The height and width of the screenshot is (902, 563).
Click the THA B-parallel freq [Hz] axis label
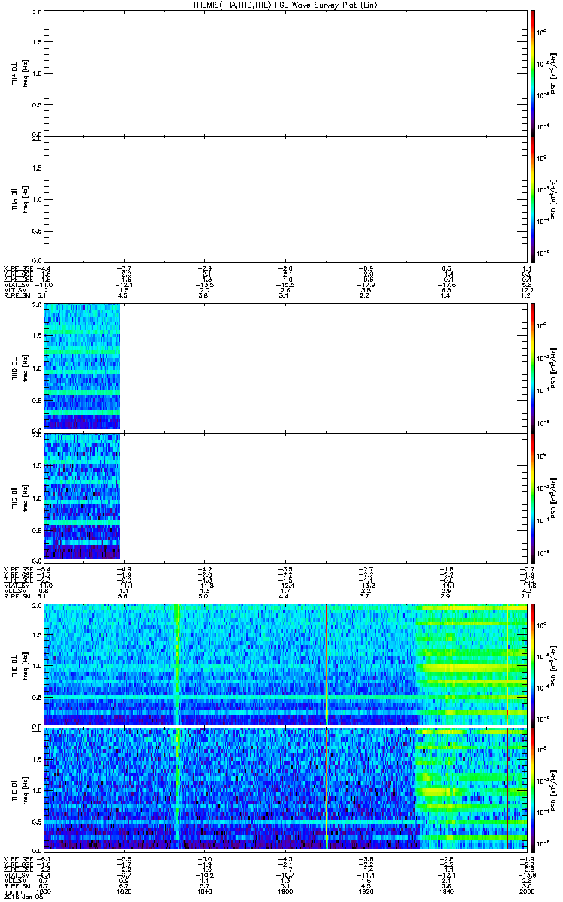point(26,199)
